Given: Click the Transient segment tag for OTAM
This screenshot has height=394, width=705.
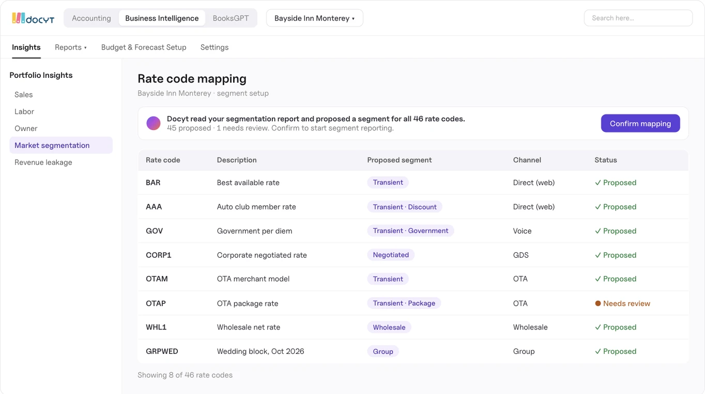Looking at the screenshot, I should (388, 279).
